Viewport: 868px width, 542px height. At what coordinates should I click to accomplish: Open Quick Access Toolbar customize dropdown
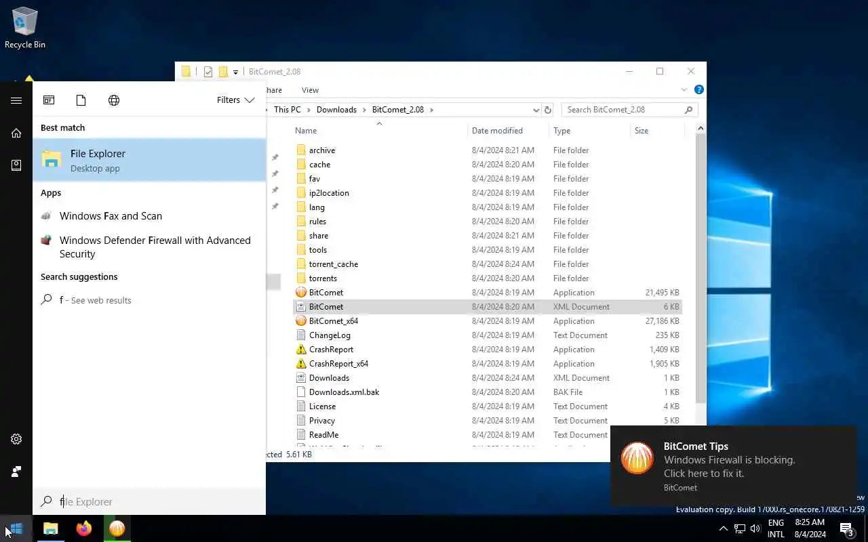coord(235,72)
